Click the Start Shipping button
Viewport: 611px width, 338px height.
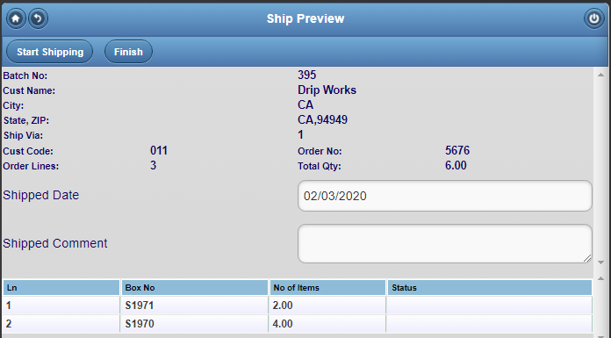coord(50,52)
